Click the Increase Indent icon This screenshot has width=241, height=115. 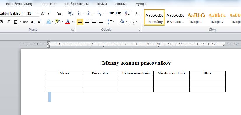[118, 13]
